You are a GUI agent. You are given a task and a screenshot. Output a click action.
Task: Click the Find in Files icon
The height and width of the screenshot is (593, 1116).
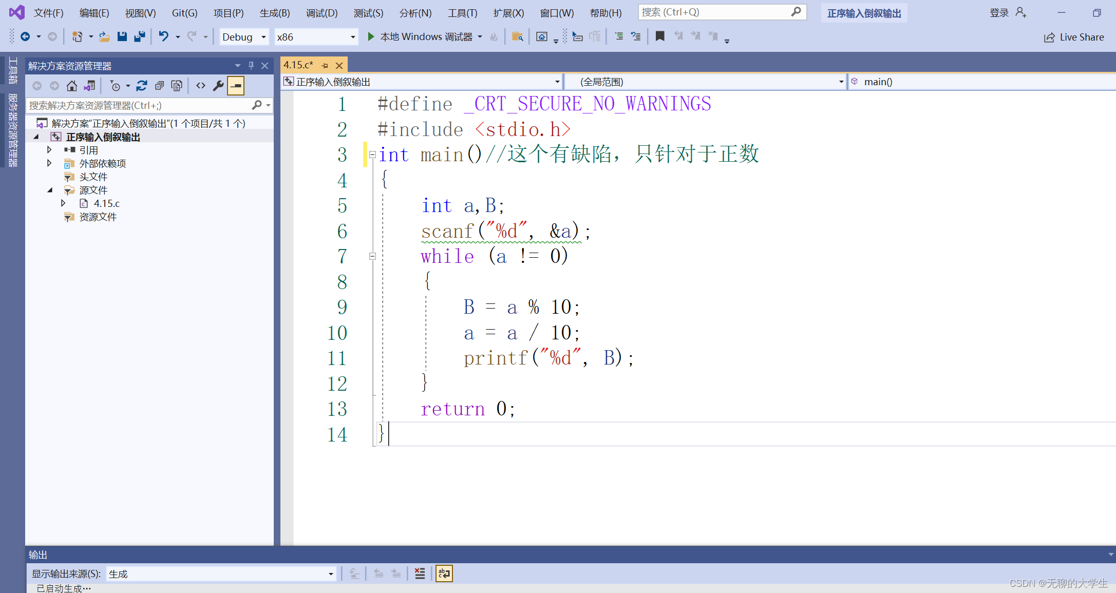517,36
